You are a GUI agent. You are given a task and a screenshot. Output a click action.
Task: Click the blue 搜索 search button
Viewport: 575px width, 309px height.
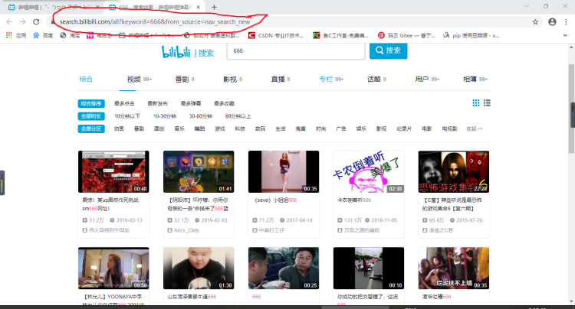click(x=388, y=51)
